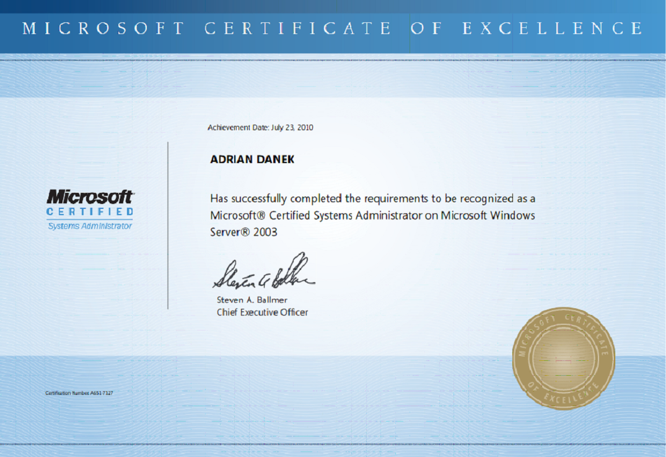This screenshot has height=457, width=666.
Task: Click the 'Server® 2003' text
Action: coord(243,233)
